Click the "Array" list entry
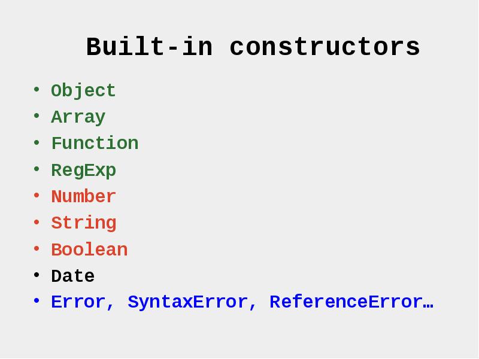 [x=78, y=117]
